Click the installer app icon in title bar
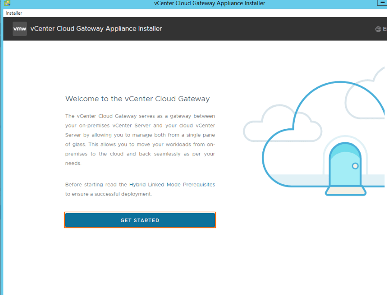This screenshot has width=387, height=295. (7, 3)
